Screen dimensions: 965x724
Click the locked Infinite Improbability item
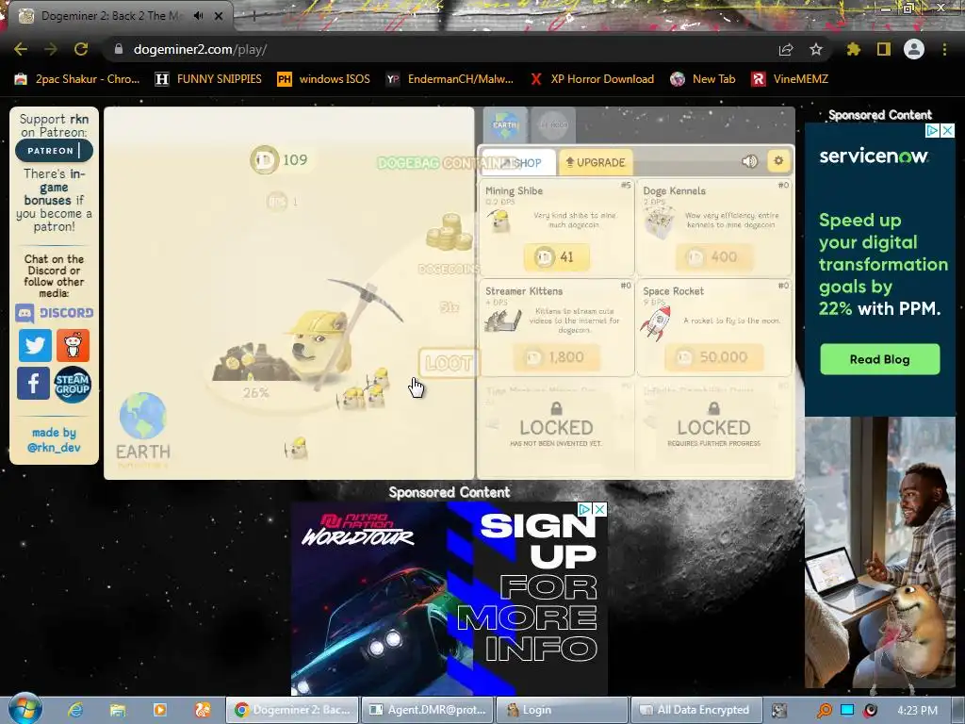coord(714,427)
